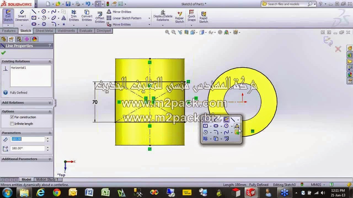Click Mirror Entities in the ribbon
Viewport: 353px width, 198px height.
pyautogui.click(x=119, y=12)
